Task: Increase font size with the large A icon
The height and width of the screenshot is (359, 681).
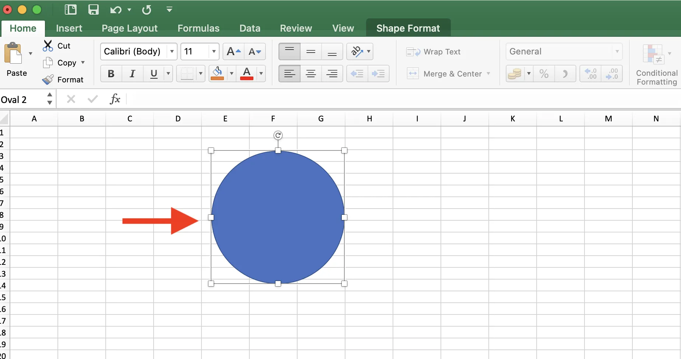Action: [234, 51]
